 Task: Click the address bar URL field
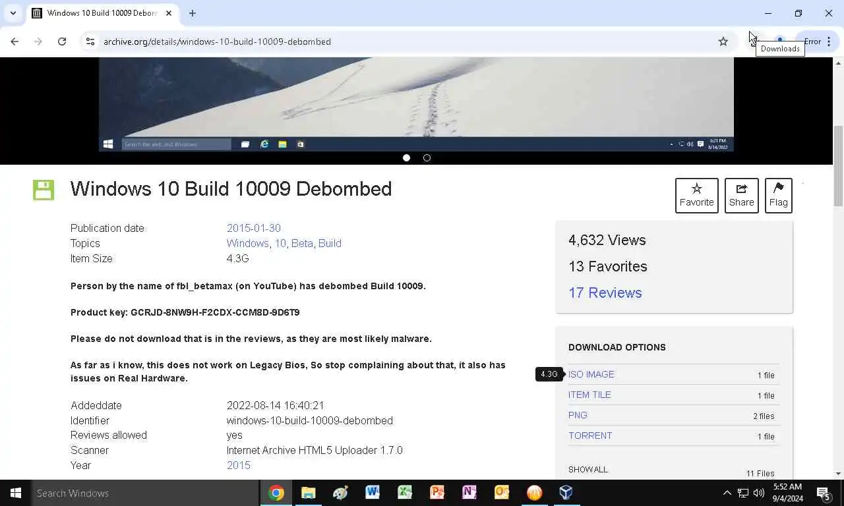(409, 42)
